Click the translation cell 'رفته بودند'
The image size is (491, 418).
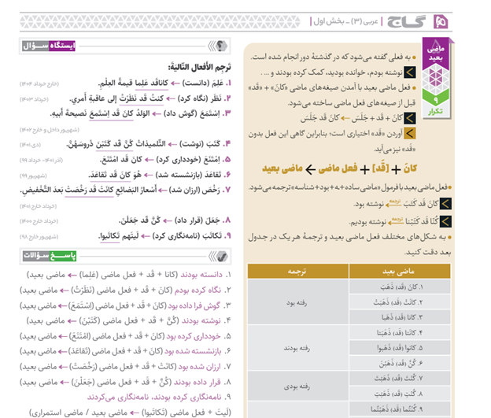click(x=297, y=348)
